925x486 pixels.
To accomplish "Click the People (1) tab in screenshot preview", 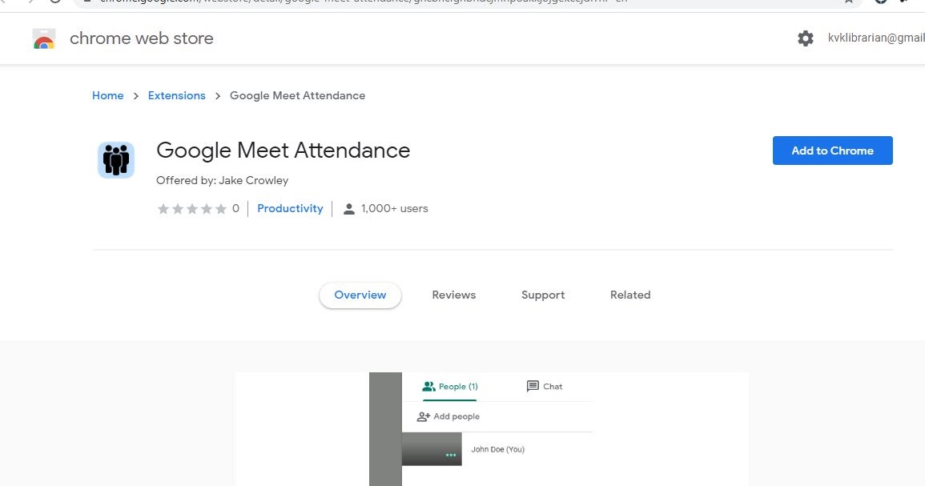I will 450,386.
